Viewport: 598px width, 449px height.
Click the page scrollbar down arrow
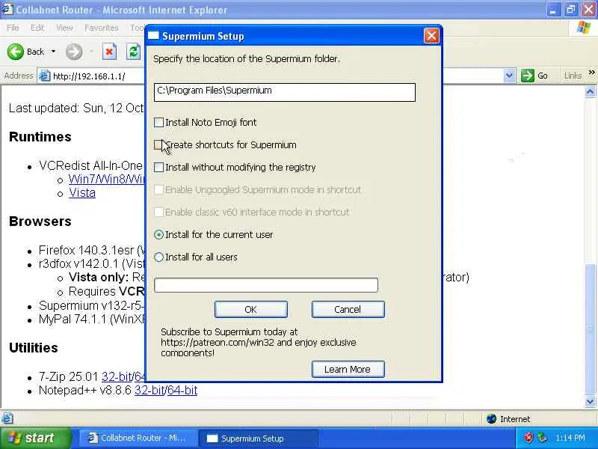pos(590,401)
